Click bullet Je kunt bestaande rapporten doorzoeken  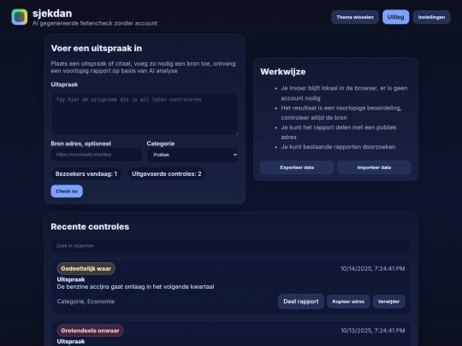tap(338, 147)
